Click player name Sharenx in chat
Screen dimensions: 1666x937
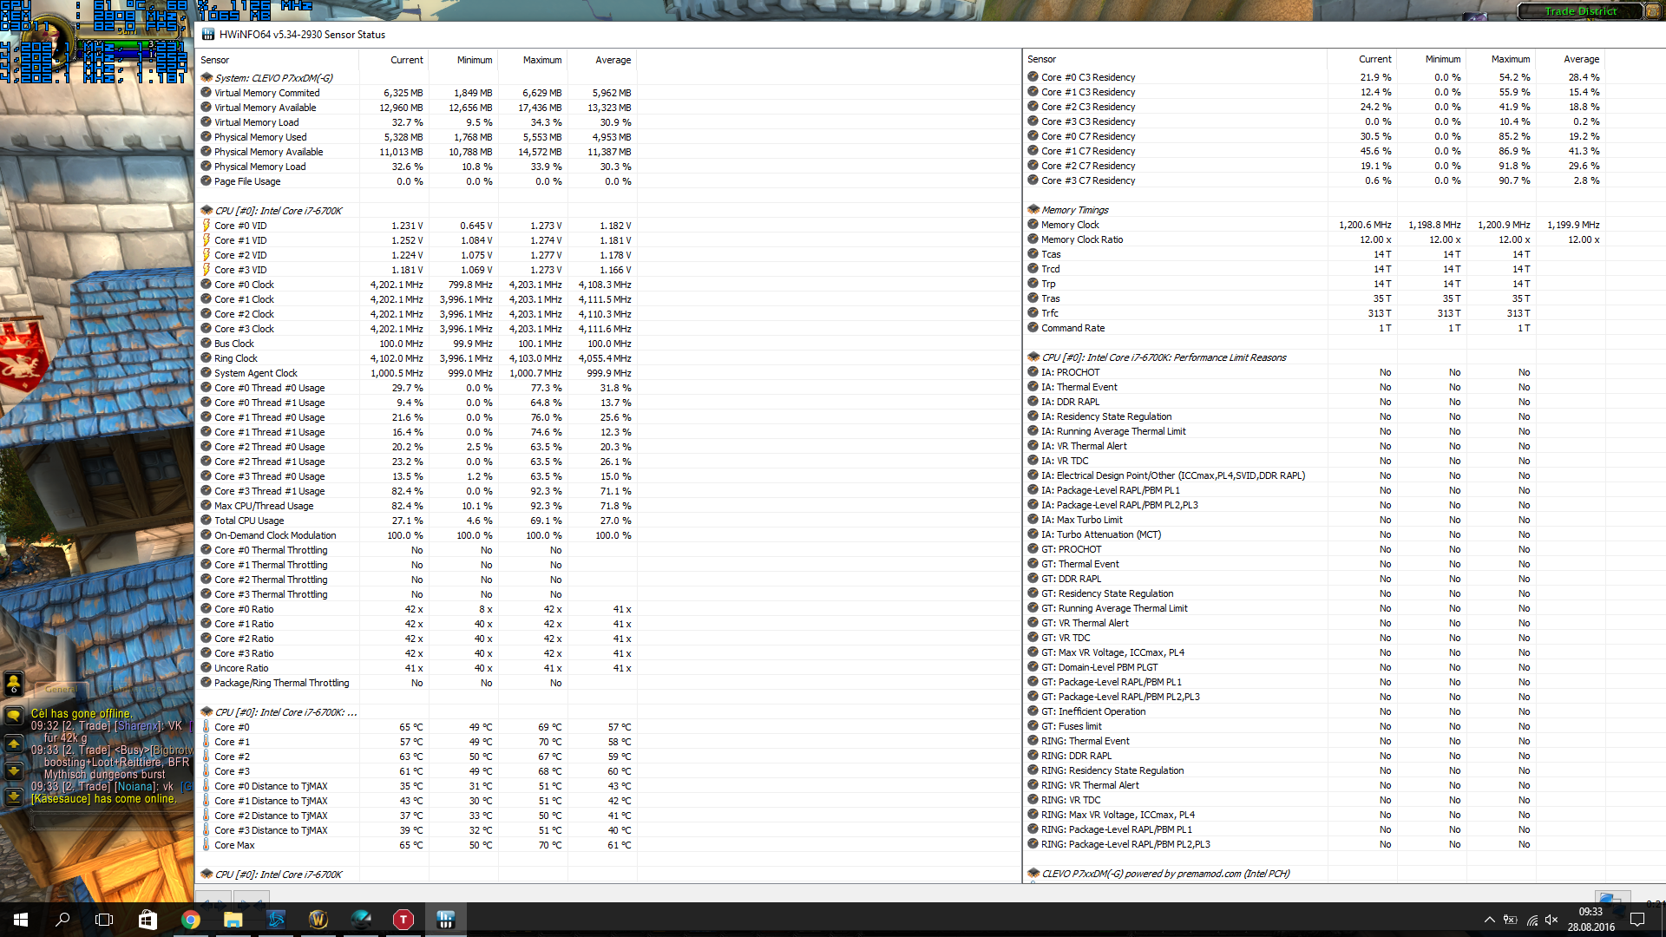[x=139, y=726]
